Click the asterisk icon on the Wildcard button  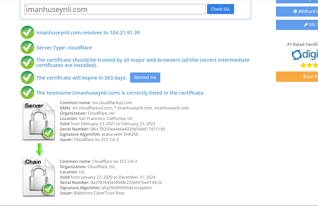295,11
